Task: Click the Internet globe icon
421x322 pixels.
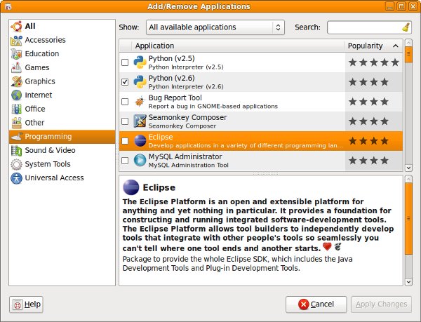Action: [16, 95]
